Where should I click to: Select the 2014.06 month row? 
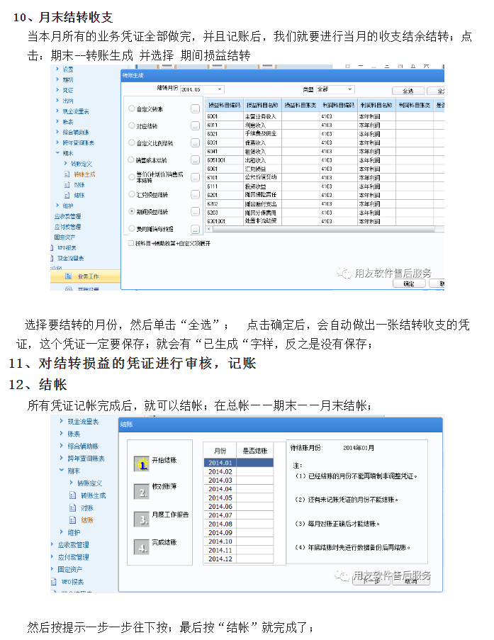point(238,506)
